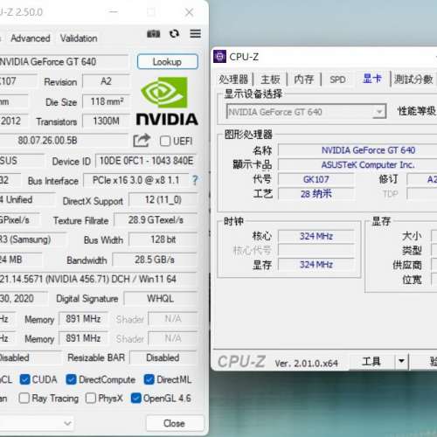Open the 处理器 tab in CPU-Z

coord(233,80)
